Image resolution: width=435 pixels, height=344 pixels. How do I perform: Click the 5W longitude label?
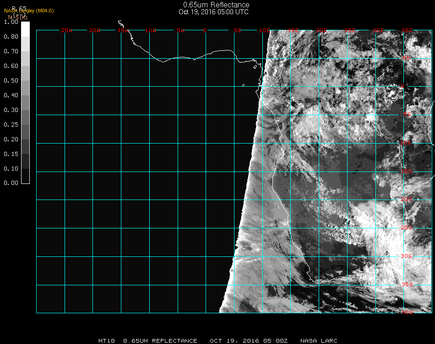click(x=180, y=30)
